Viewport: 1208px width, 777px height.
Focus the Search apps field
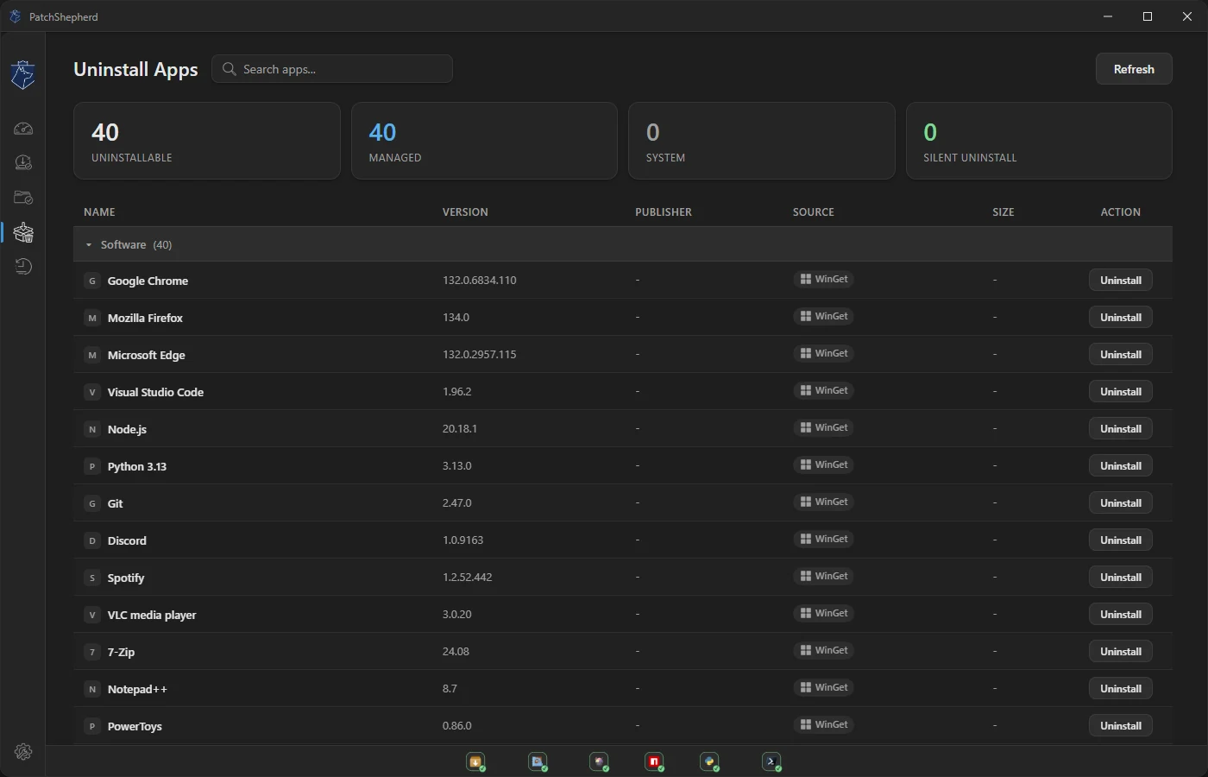(x=332, y=69)
